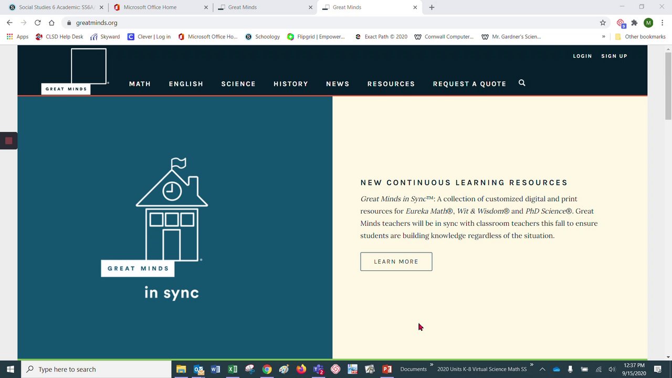
Task: Open the Microsoft Office Ho... bookmark
Action: [208, 37]
